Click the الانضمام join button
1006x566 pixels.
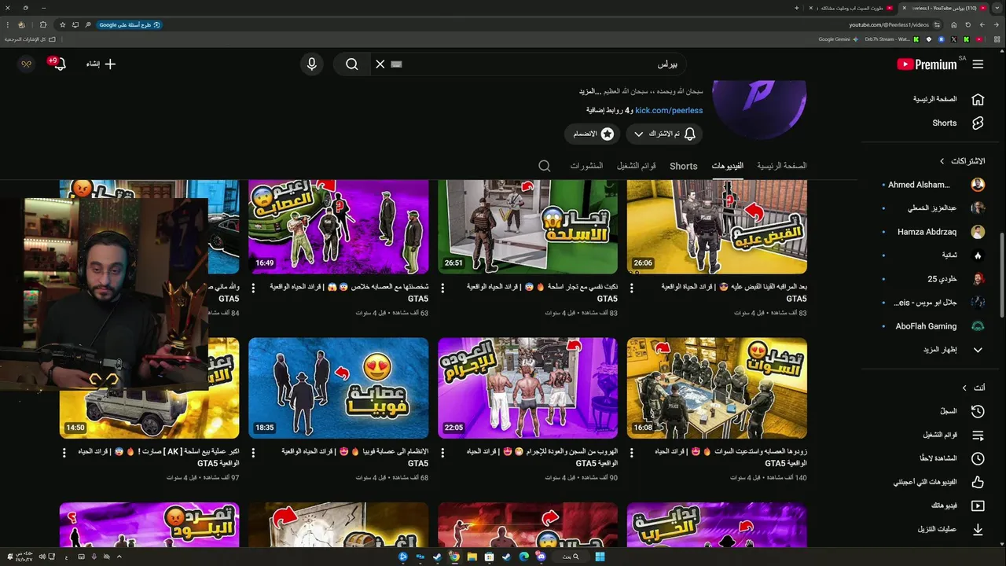[x=592, y=134]
